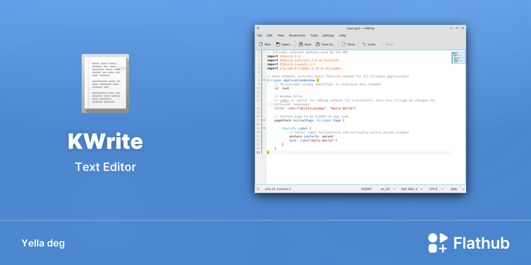Viewport: 531px width, 265px height.
Task: Click the text: i18n("Hello World!") line
Action: (x=313, y=140)
